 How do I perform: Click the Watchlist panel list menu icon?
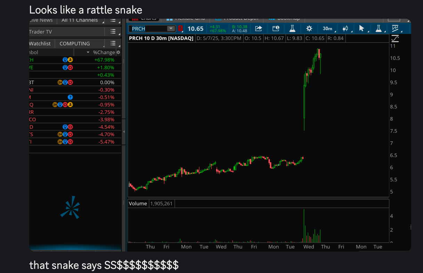[113, 43]
